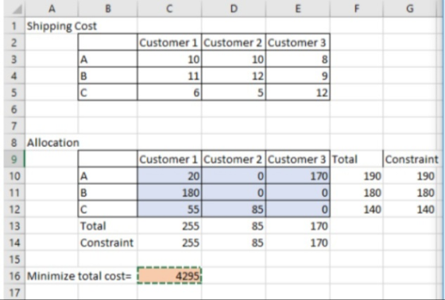Click row A constraint 190 in Constraint column

[x=409, y=176]
